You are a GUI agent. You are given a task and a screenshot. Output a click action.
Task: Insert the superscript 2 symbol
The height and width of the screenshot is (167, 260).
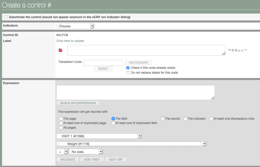244,50
